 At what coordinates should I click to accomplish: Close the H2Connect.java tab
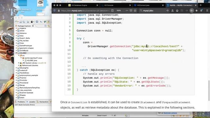tap(163, 5)
